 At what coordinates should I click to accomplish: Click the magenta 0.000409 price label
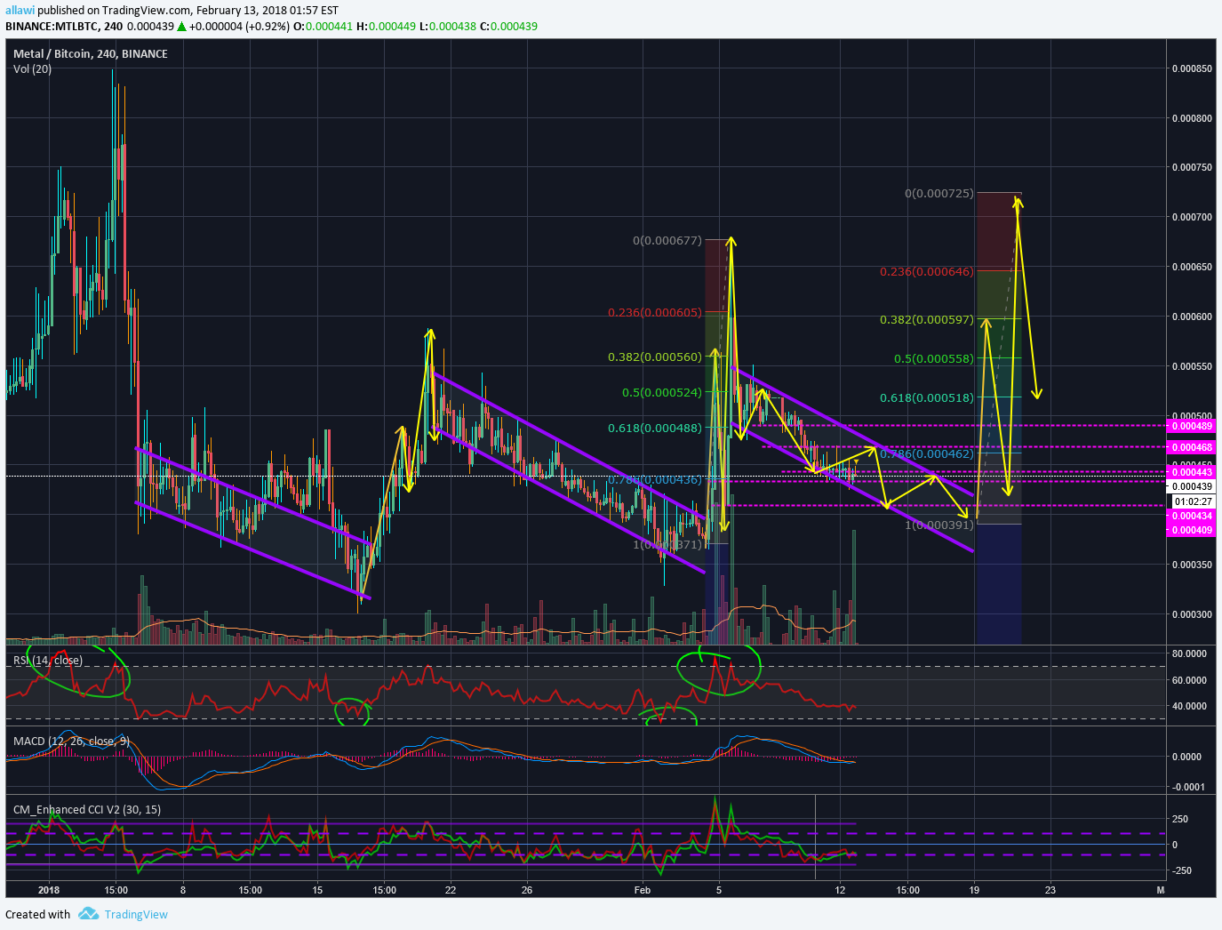point(1191,530)
